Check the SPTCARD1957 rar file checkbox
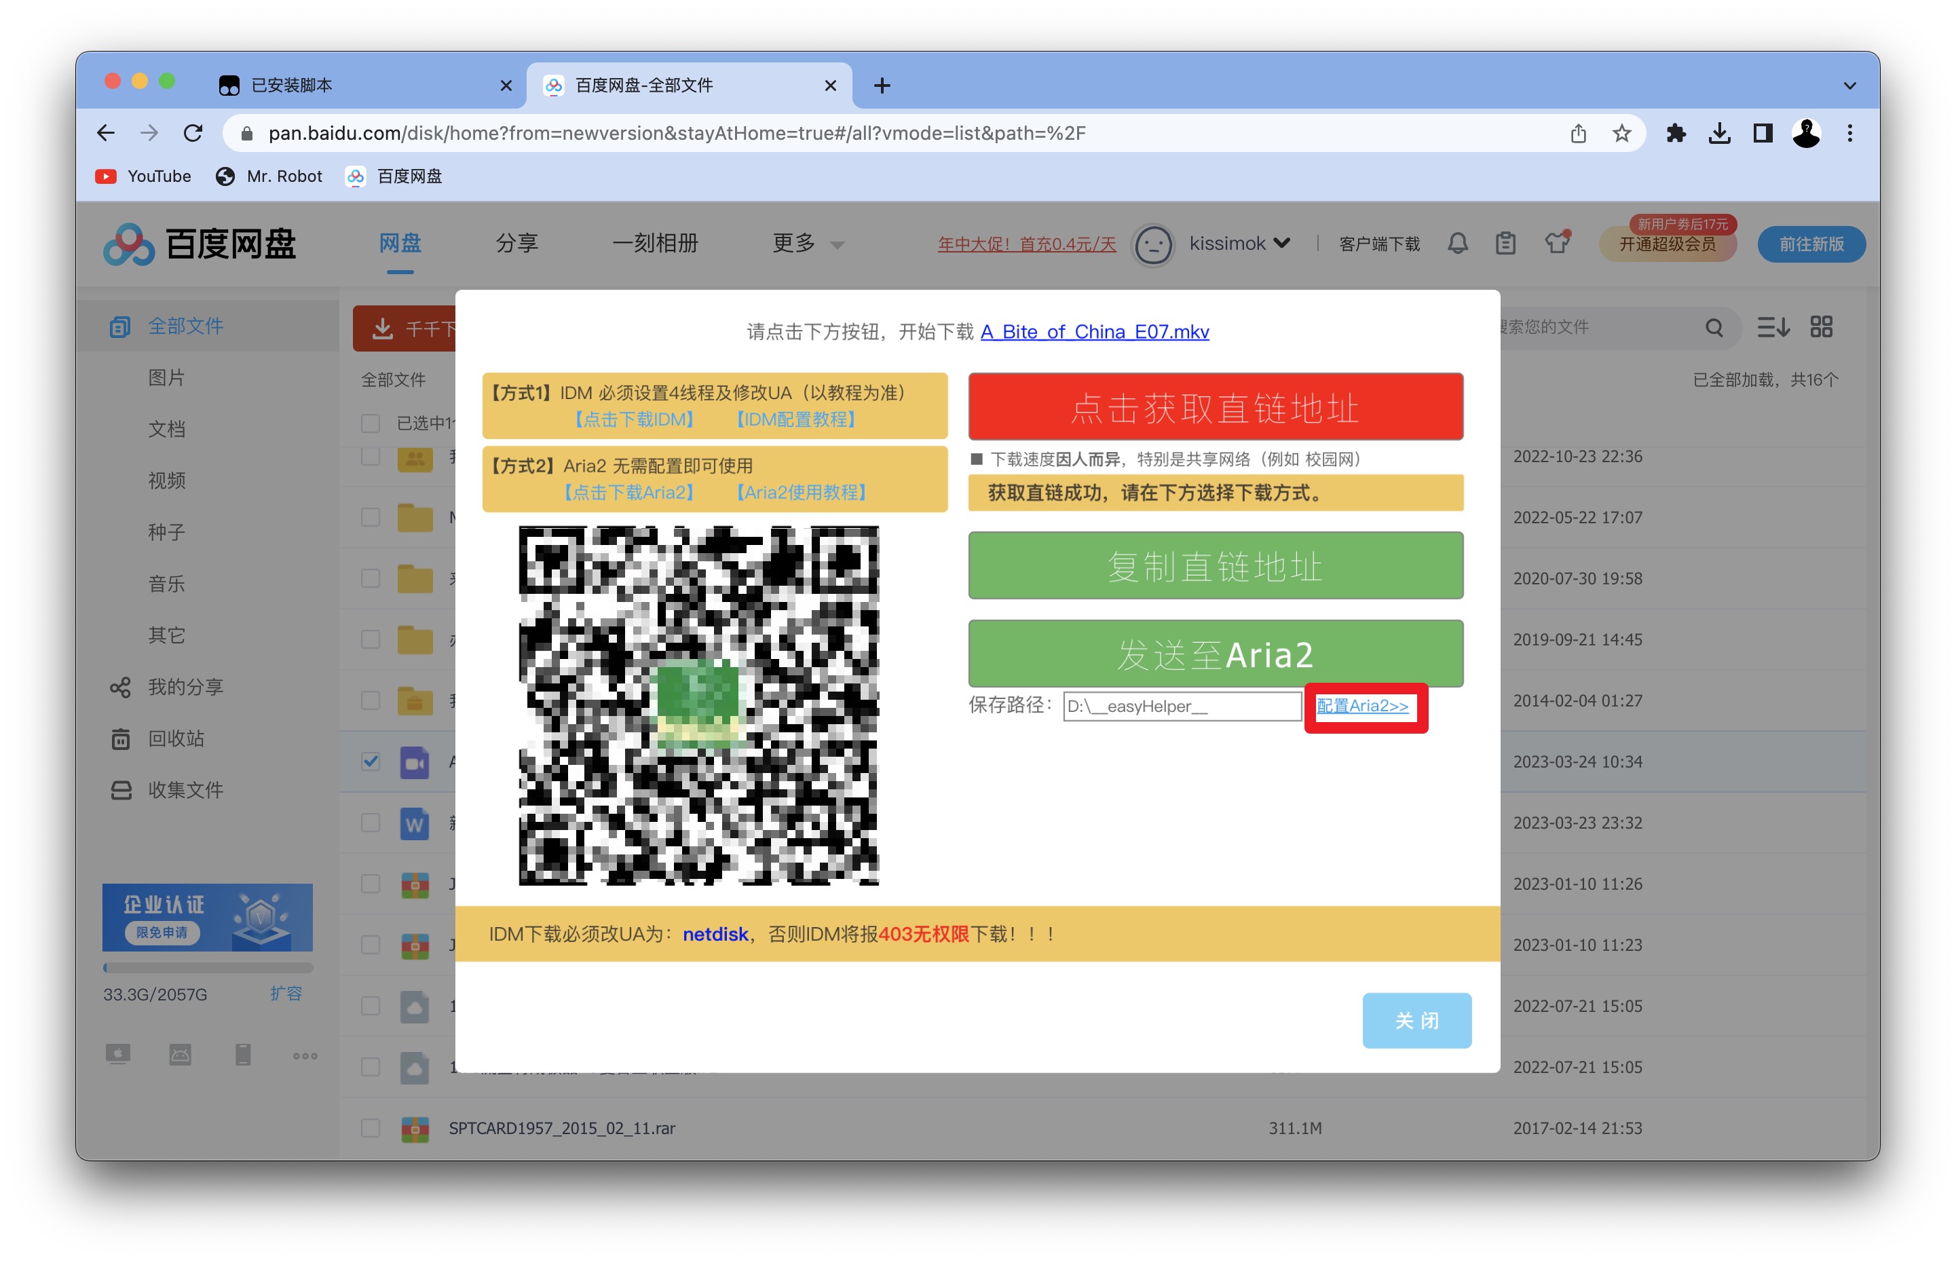 [x=371, y=1127]
